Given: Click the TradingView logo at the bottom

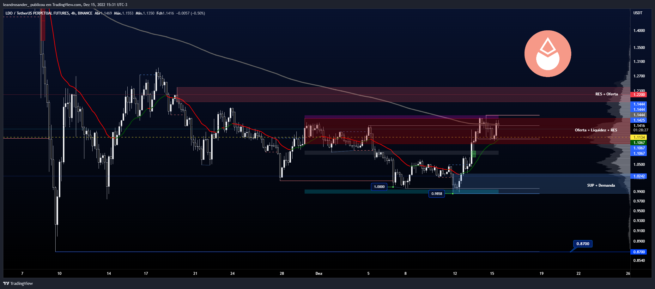Looking at the screenshot, I should coord(18,283).
